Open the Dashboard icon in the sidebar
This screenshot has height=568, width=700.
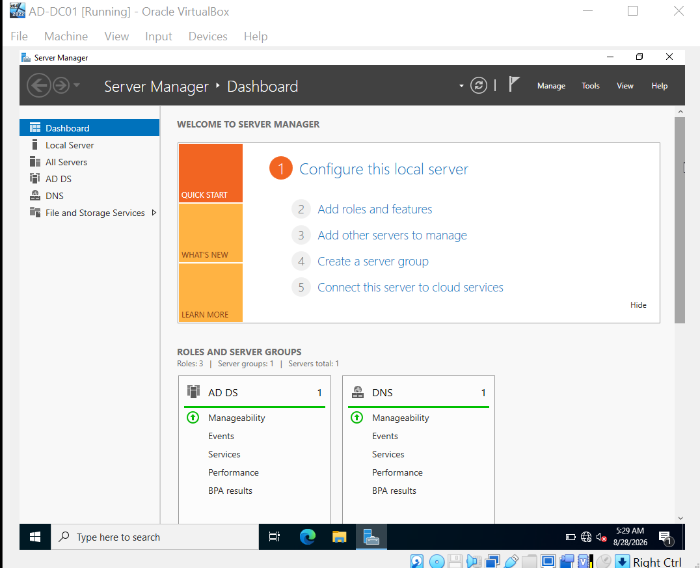35,128
